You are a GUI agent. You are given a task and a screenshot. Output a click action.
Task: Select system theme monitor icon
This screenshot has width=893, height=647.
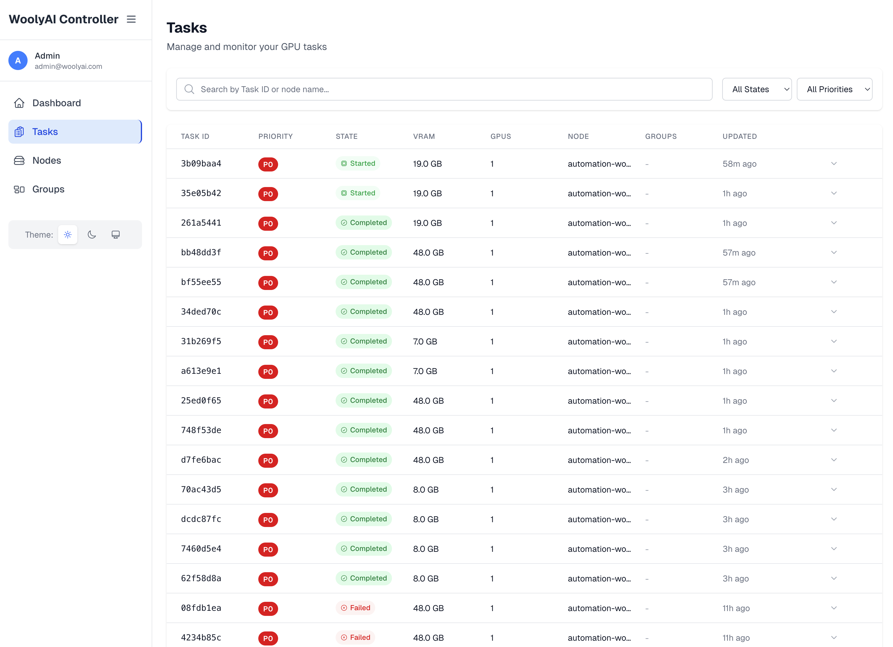point(115,235)
